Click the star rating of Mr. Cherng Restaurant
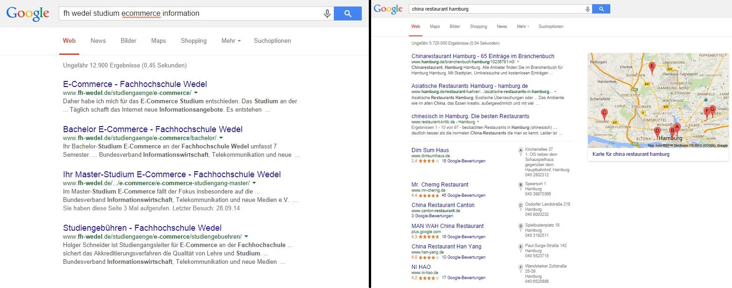 coord(428,195)
